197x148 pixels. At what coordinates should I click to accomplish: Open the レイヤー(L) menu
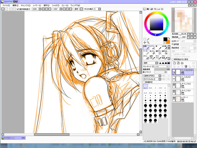click(37, 6)
